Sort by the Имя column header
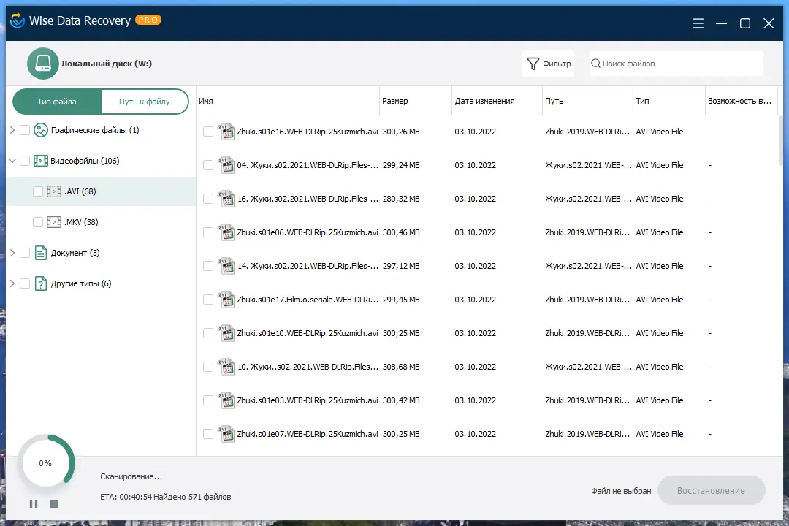789x526 pixels. [x=287, y=101]
